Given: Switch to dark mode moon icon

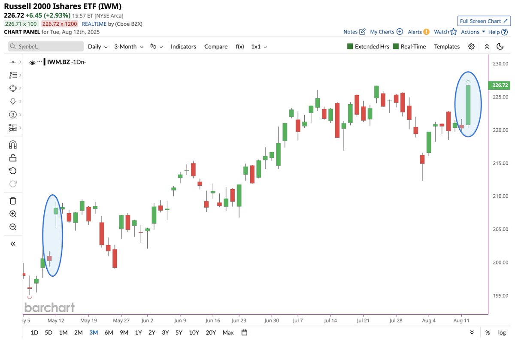Looking at the screenshot, I should pos(500,46).
